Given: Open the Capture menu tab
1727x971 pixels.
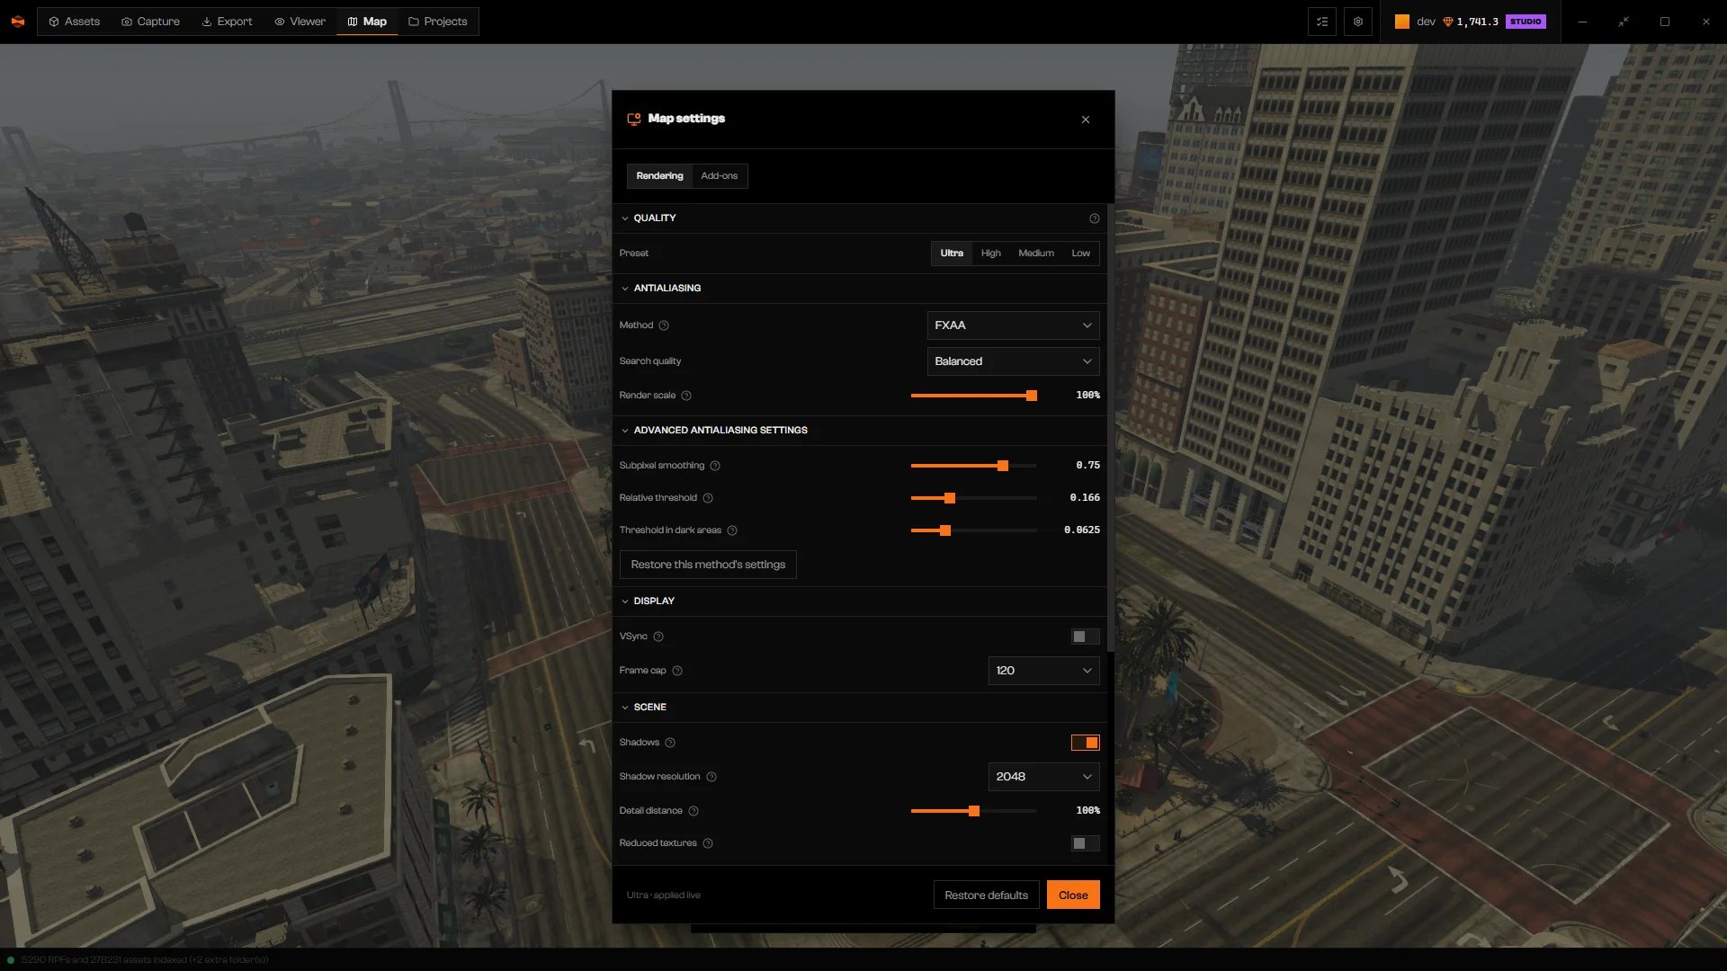Looking at the screenshot, I should tap(150, 22).
